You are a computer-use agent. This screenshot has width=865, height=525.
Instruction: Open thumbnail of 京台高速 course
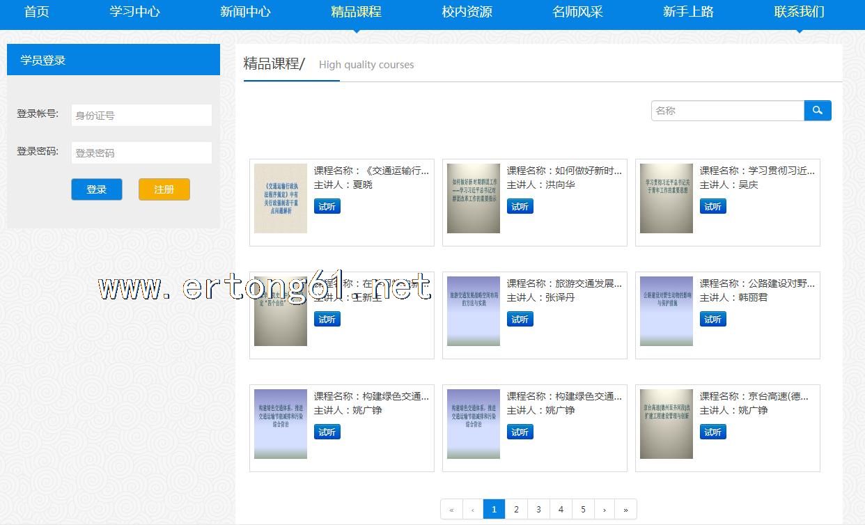tap(667, 424)
